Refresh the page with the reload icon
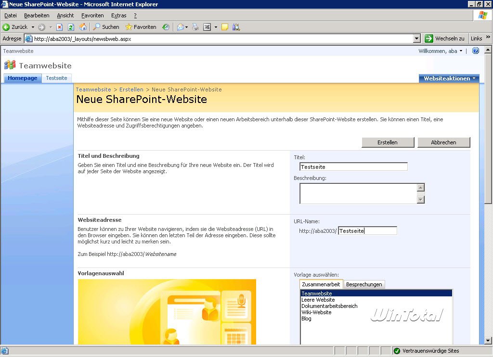 click(71, 27)
